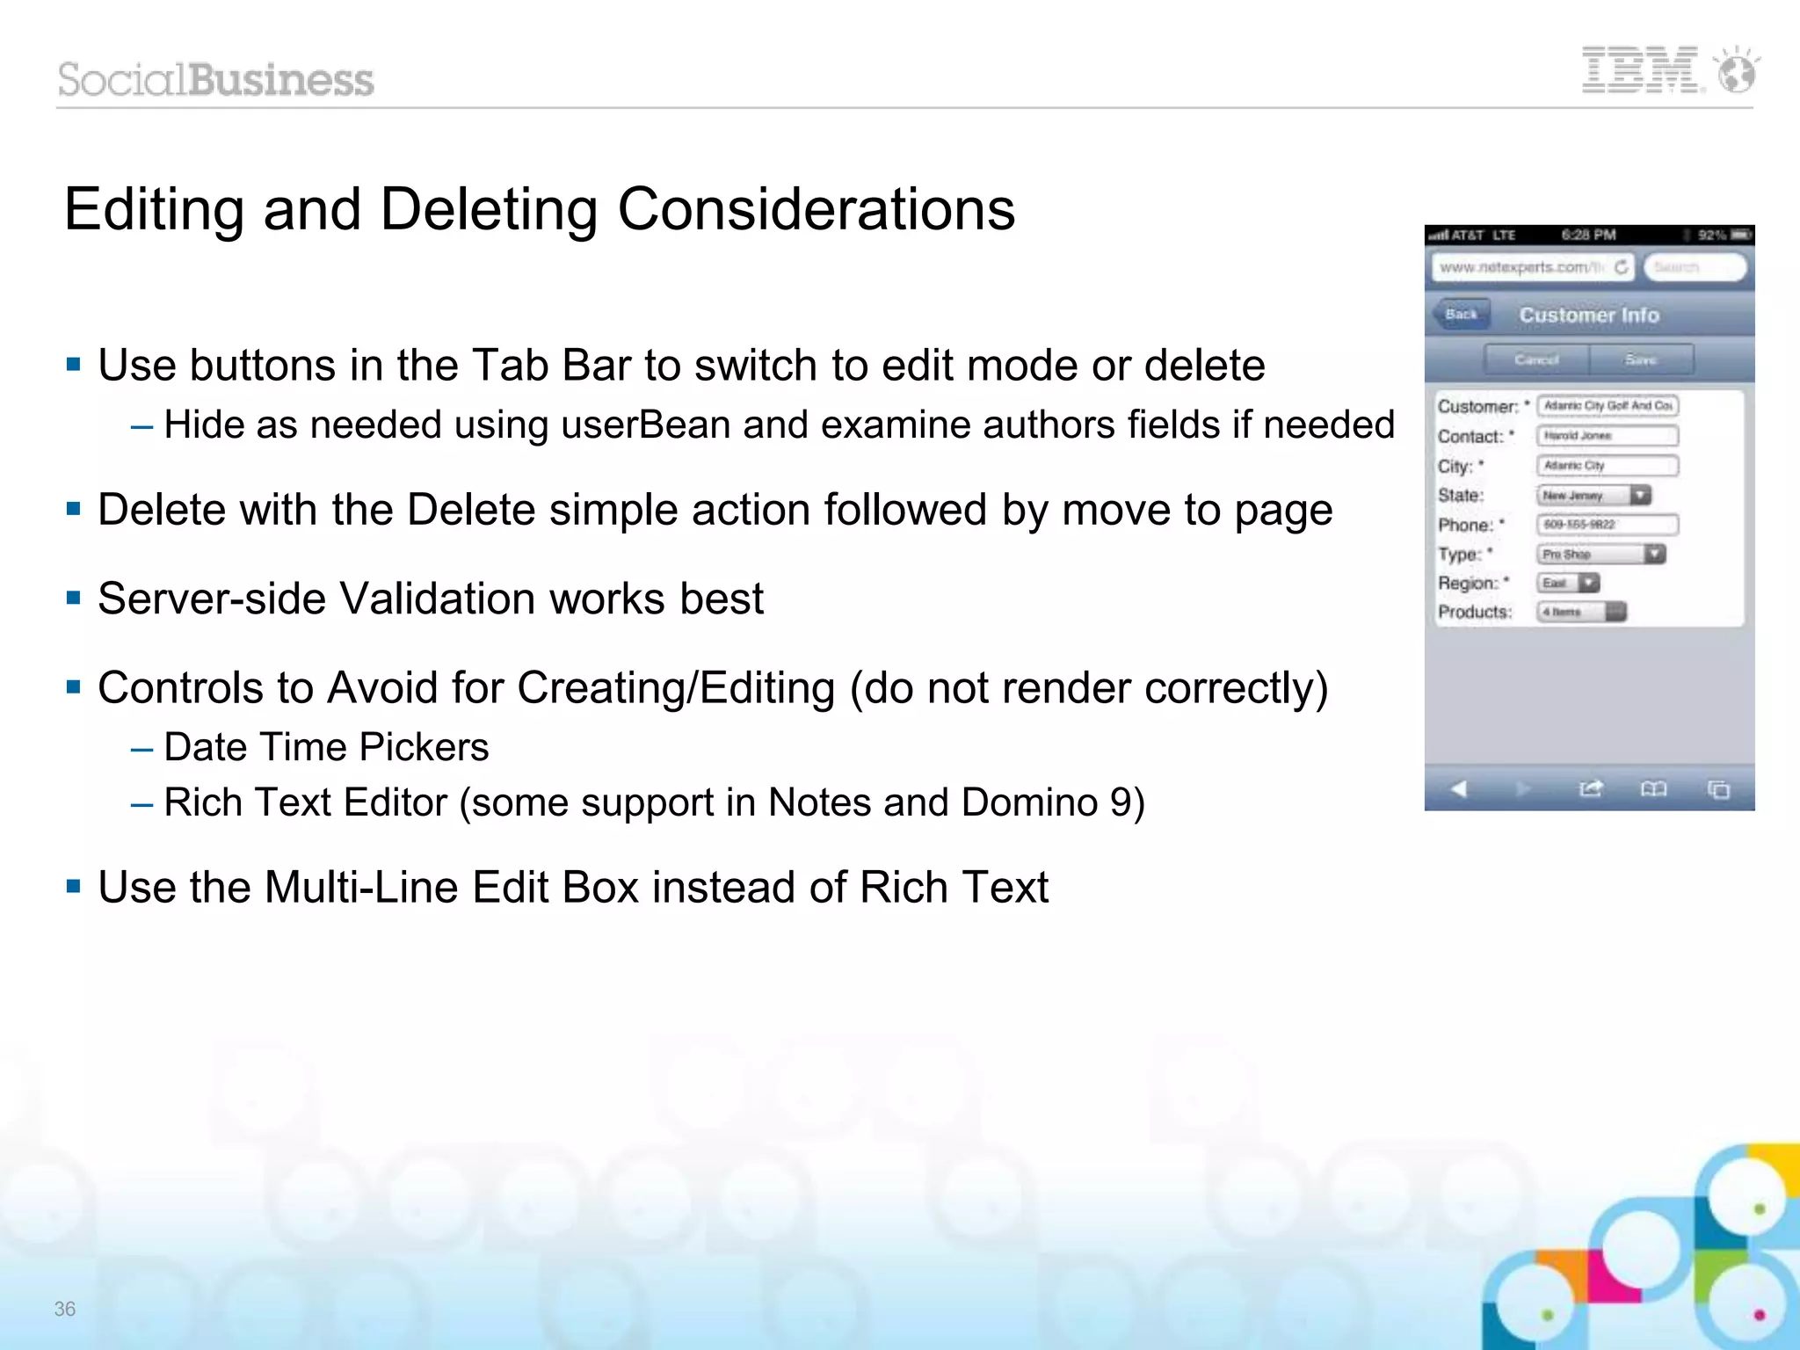
Task: Tap the tabs pages icon in the phone toolbar
Action: coord(1718,789)
